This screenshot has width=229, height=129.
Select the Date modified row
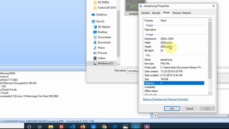point(174,75)
